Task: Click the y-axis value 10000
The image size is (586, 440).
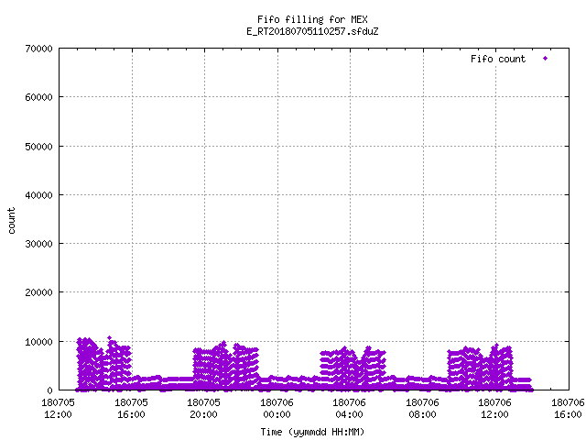Action: coord(38,342)
